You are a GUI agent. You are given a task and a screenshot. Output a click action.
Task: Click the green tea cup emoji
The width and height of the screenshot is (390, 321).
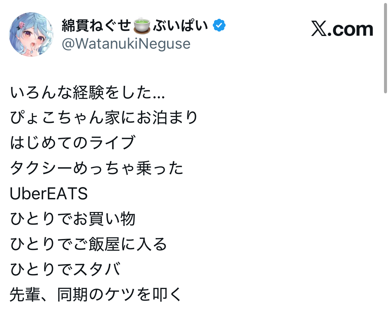point(142,26)
